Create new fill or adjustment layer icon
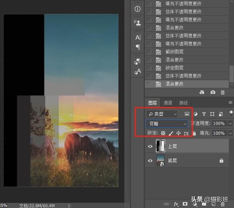The height and width of the screenshot is (208, 234). coord(195,204)
